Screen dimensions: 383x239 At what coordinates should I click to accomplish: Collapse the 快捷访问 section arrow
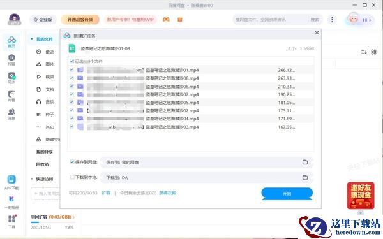coord(31,179)
